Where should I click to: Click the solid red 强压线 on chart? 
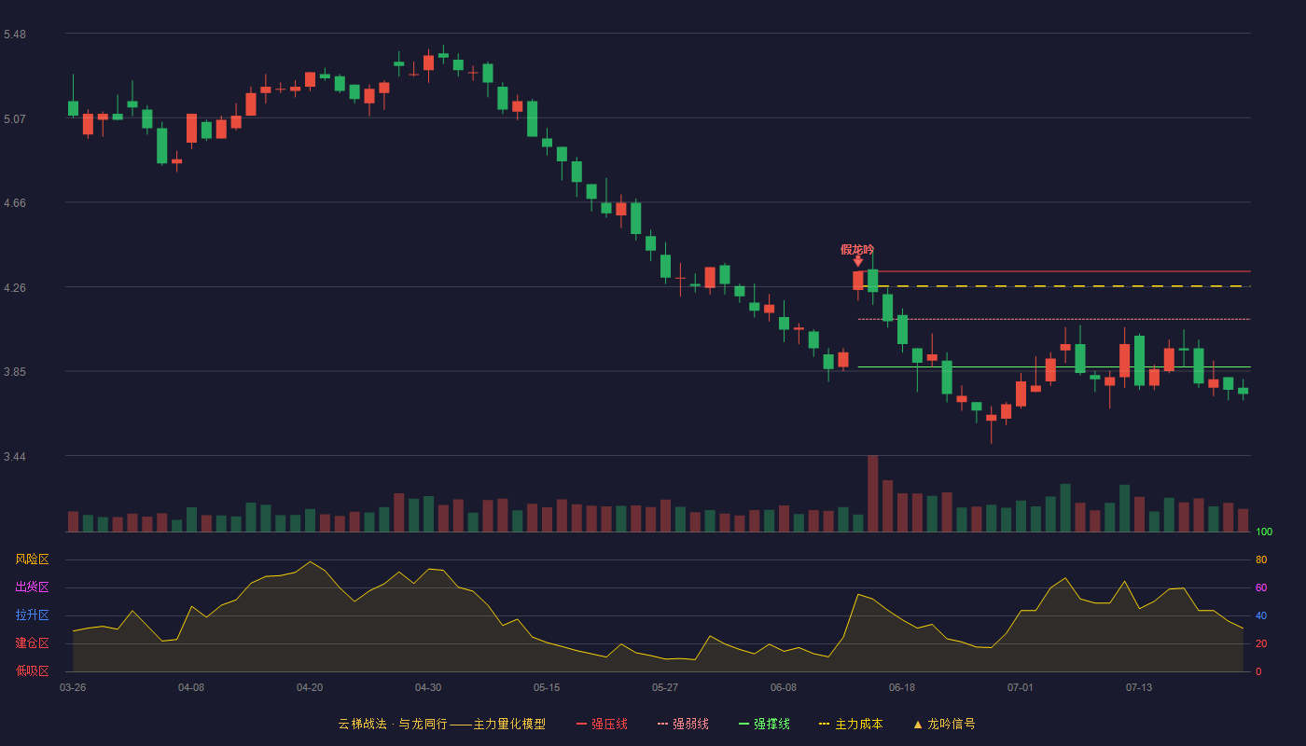point(1054,271)
